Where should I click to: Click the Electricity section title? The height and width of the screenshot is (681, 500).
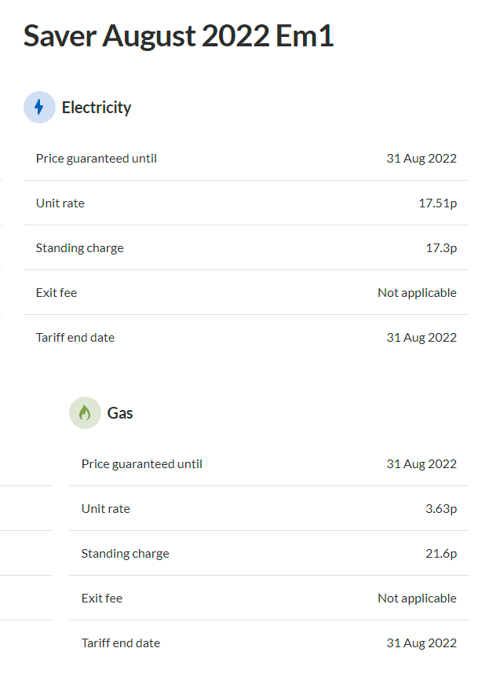97,108
